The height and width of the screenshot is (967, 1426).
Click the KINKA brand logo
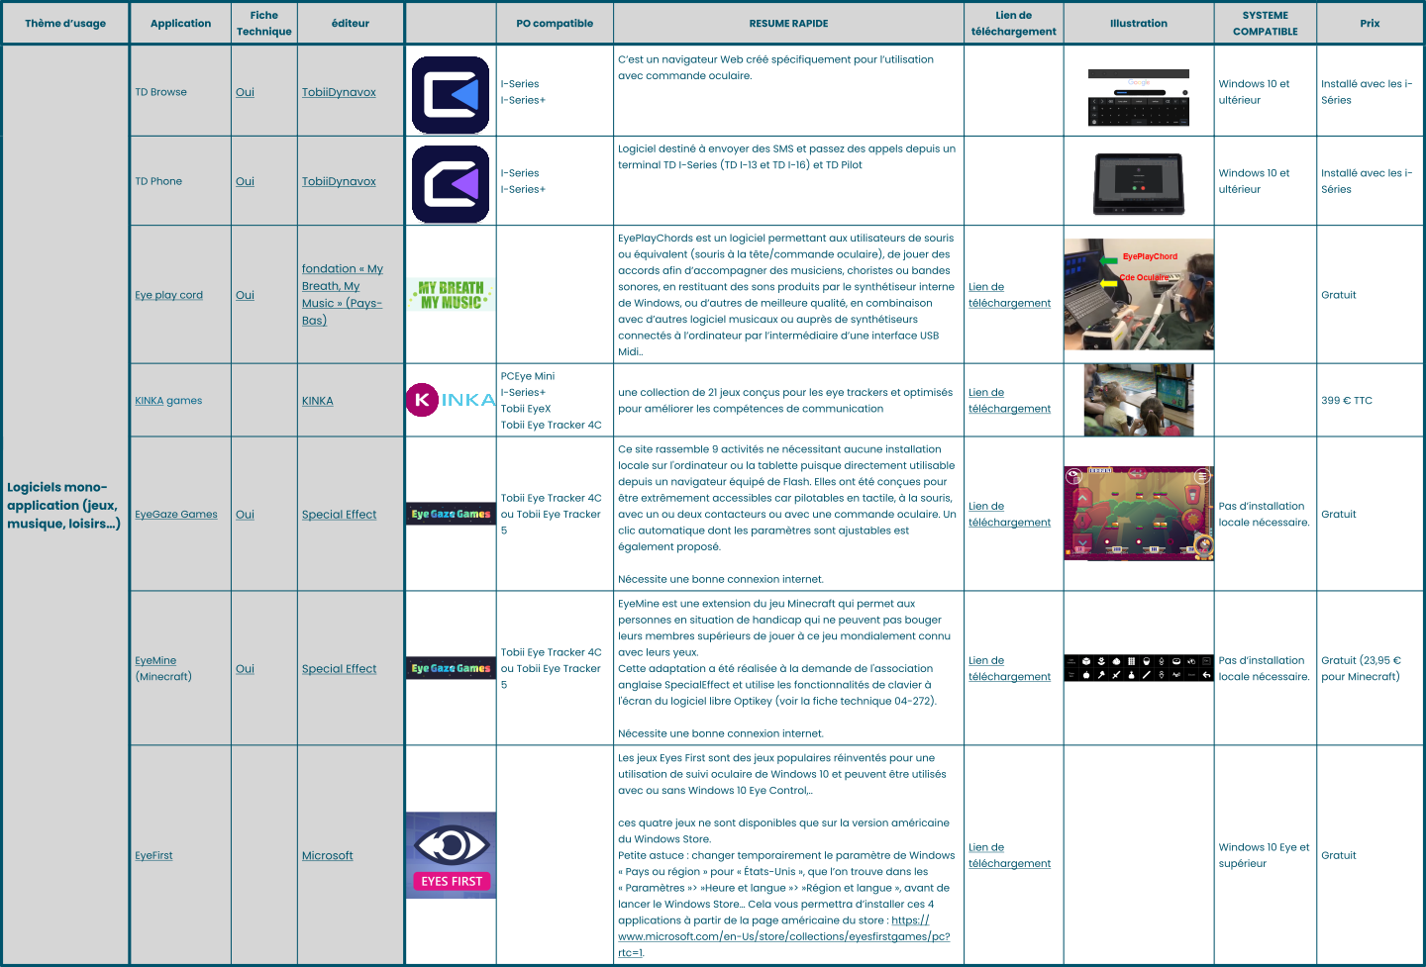point(451,400)
